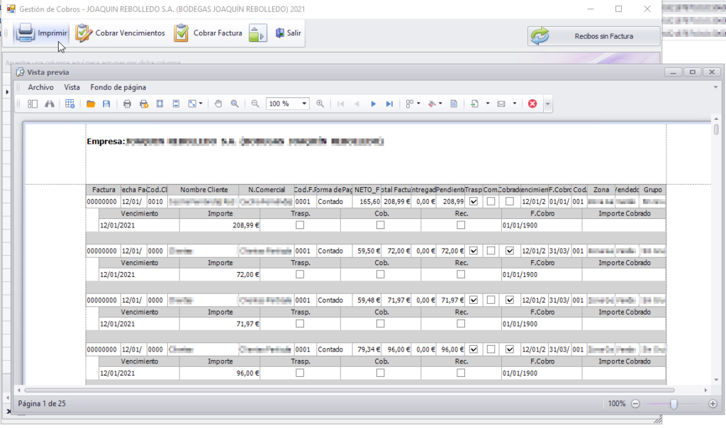This screenshot has width=726, height=428.
Task: Save the preview with the floppy disk icon
Action: point(106,104)
